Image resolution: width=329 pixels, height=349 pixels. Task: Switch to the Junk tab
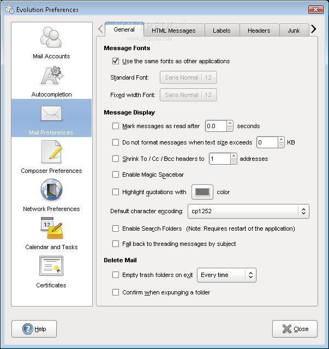pyautogui.click(x=294, y=31)
